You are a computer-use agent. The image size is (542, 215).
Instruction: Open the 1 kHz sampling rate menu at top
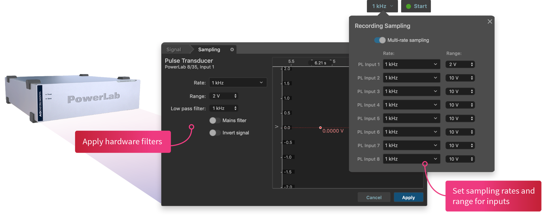click(x=382, y=6)
